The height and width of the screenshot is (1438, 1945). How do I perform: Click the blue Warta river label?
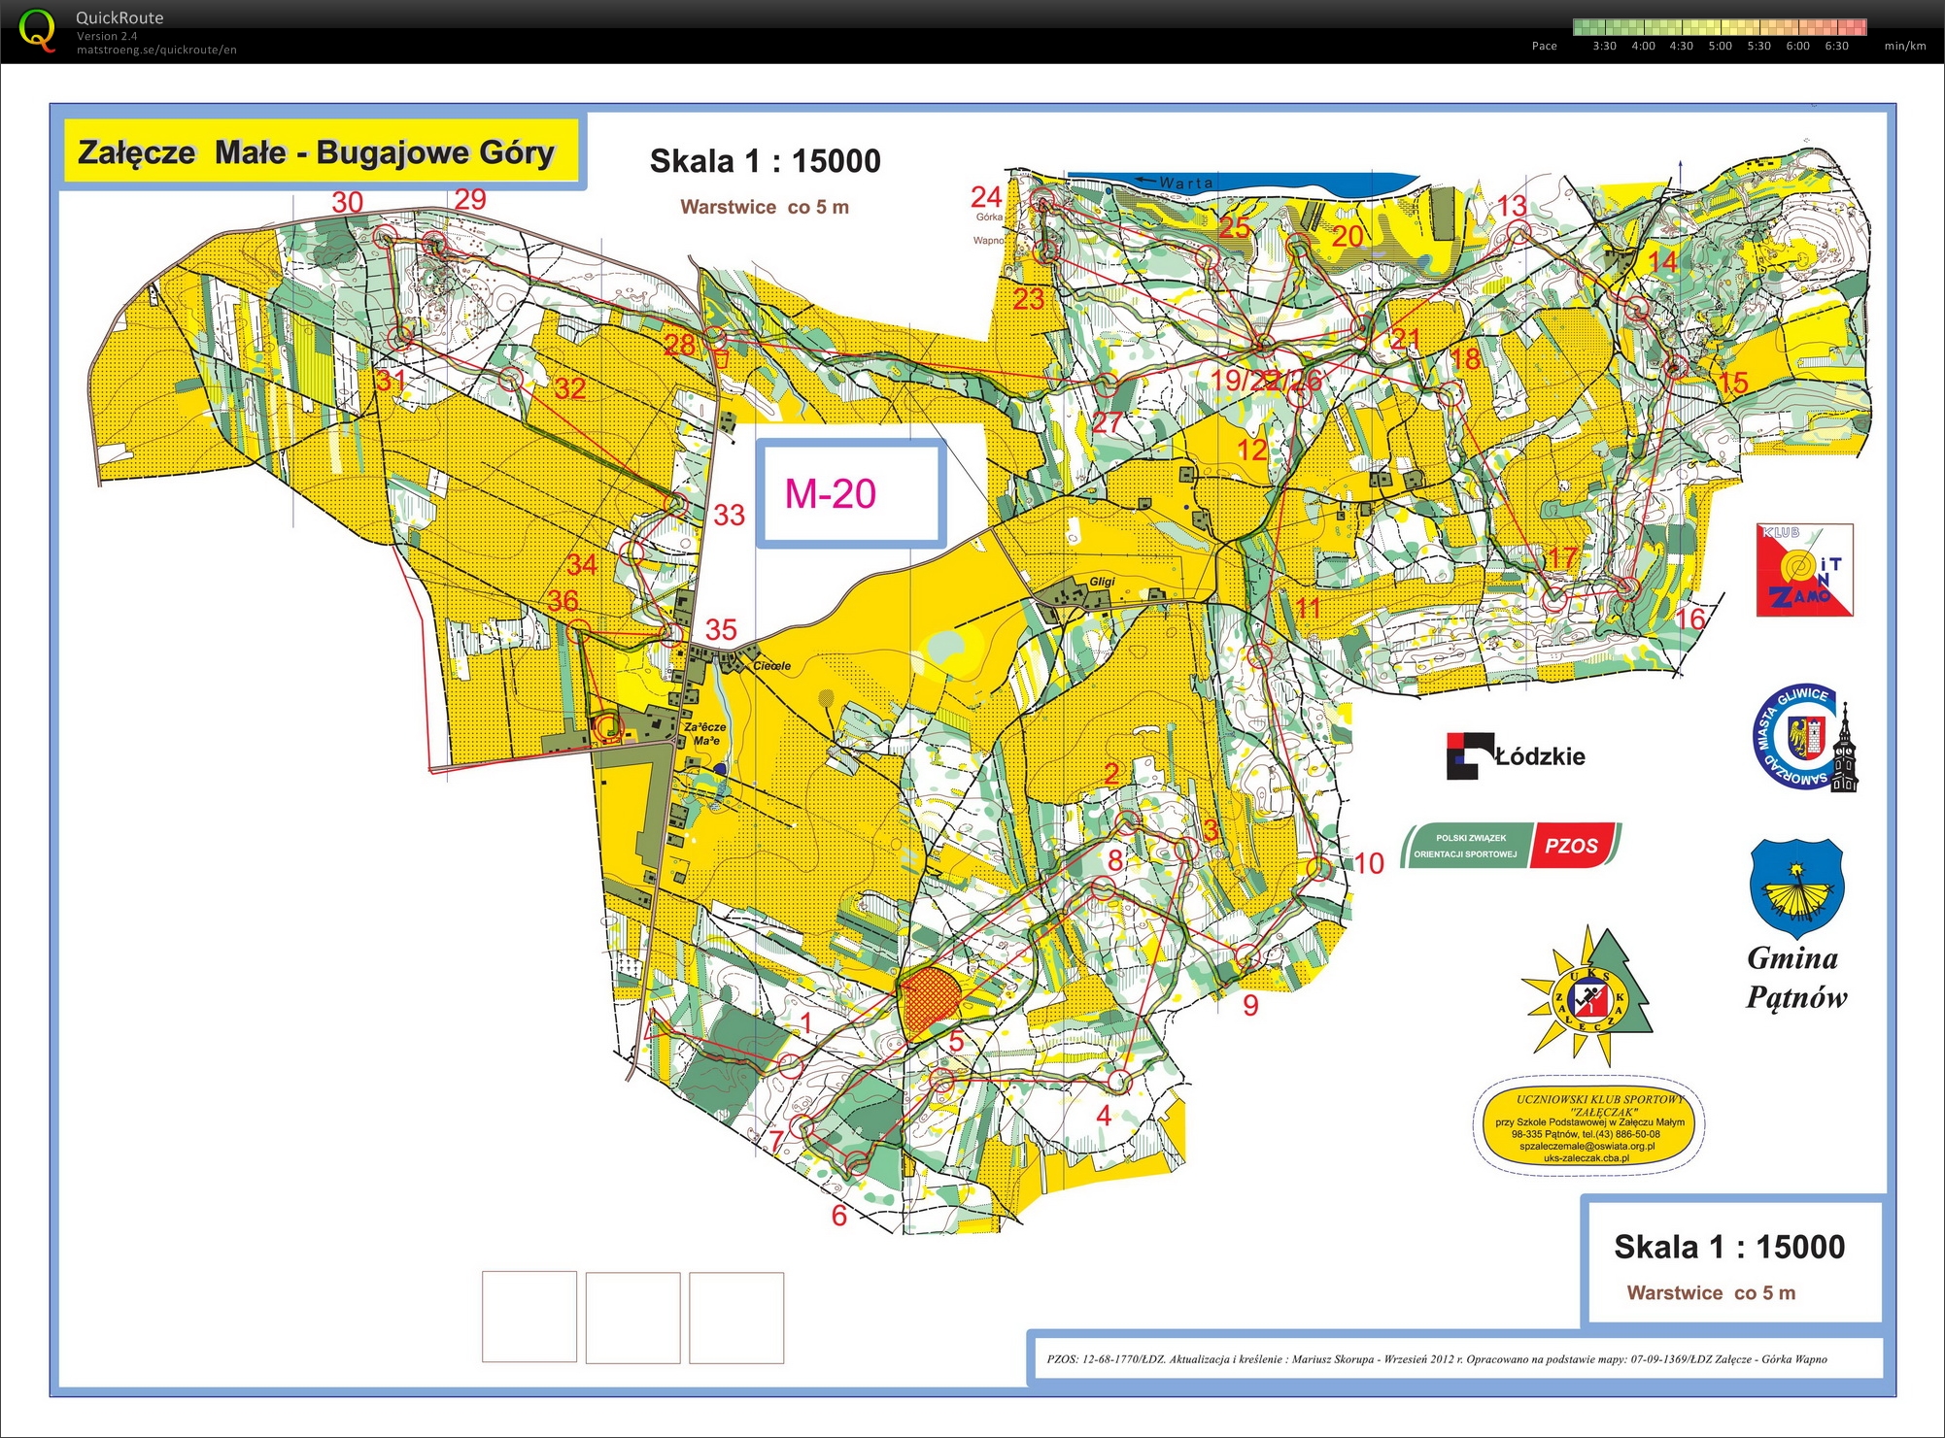pyautogui.click(x=1185, y=183)
